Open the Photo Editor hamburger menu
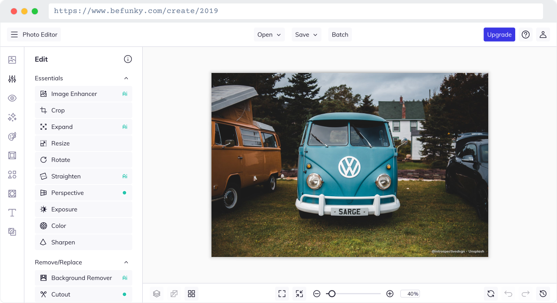This screenshot has height=303, width=557. (x=34, y=35)
